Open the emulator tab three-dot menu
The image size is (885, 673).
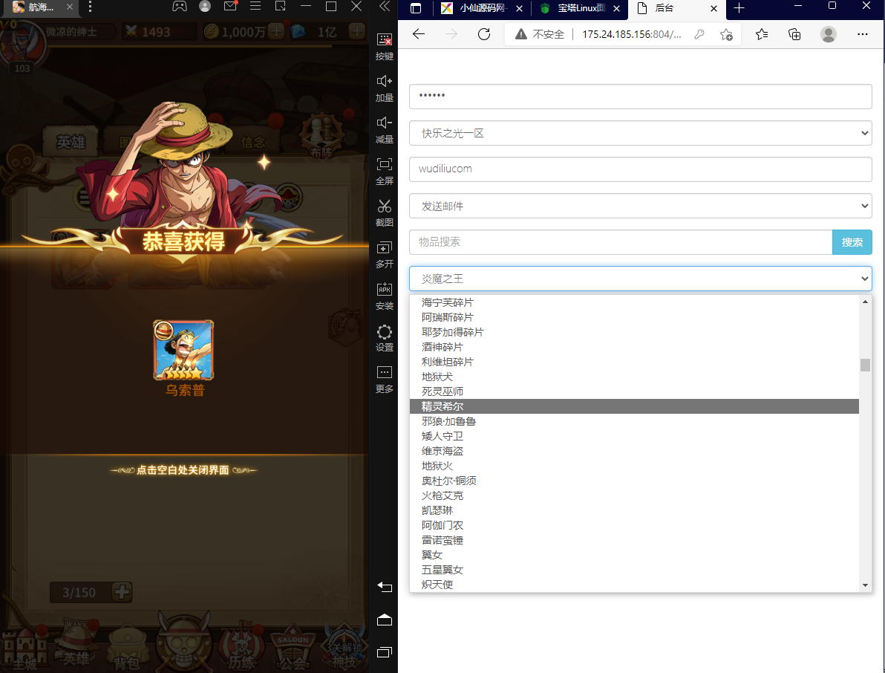(91, 7)
